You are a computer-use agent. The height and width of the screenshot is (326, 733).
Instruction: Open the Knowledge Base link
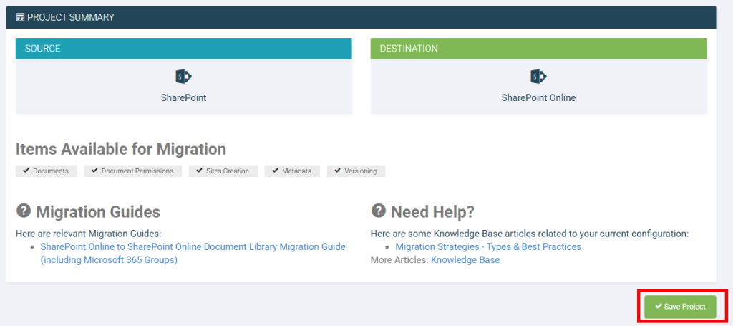pos(465,259)
